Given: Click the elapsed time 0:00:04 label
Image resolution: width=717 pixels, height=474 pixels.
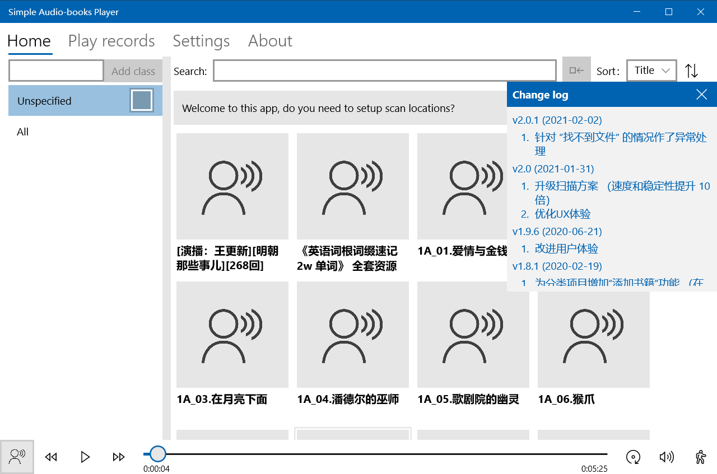Looking at the screenshot, I should tap(156, 469).
